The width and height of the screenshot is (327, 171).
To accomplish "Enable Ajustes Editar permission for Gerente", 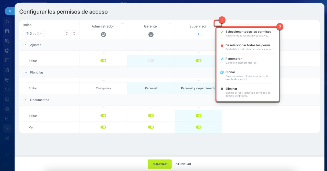I will (x=151, y=61).
